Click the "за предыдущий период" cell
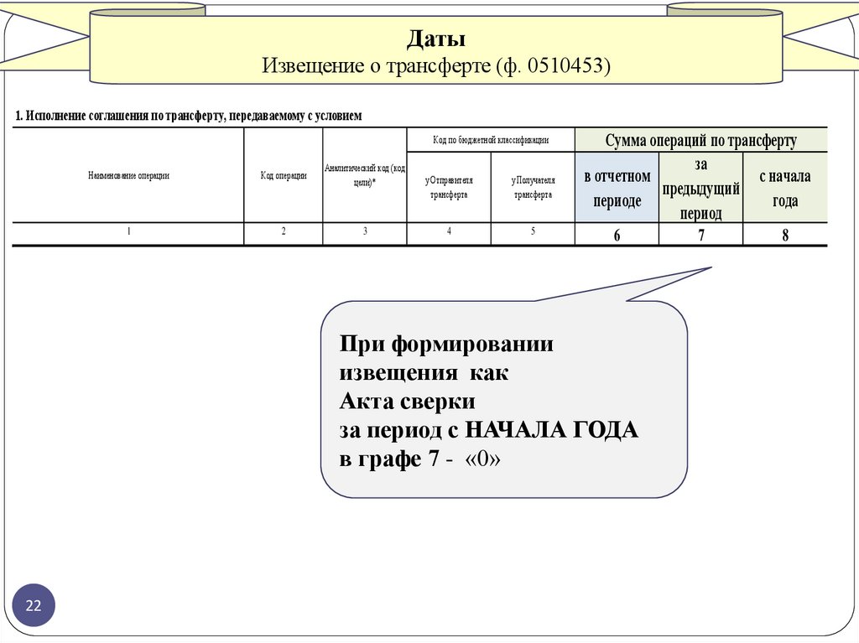The image size is (859, 643). [x=700, y=187]
